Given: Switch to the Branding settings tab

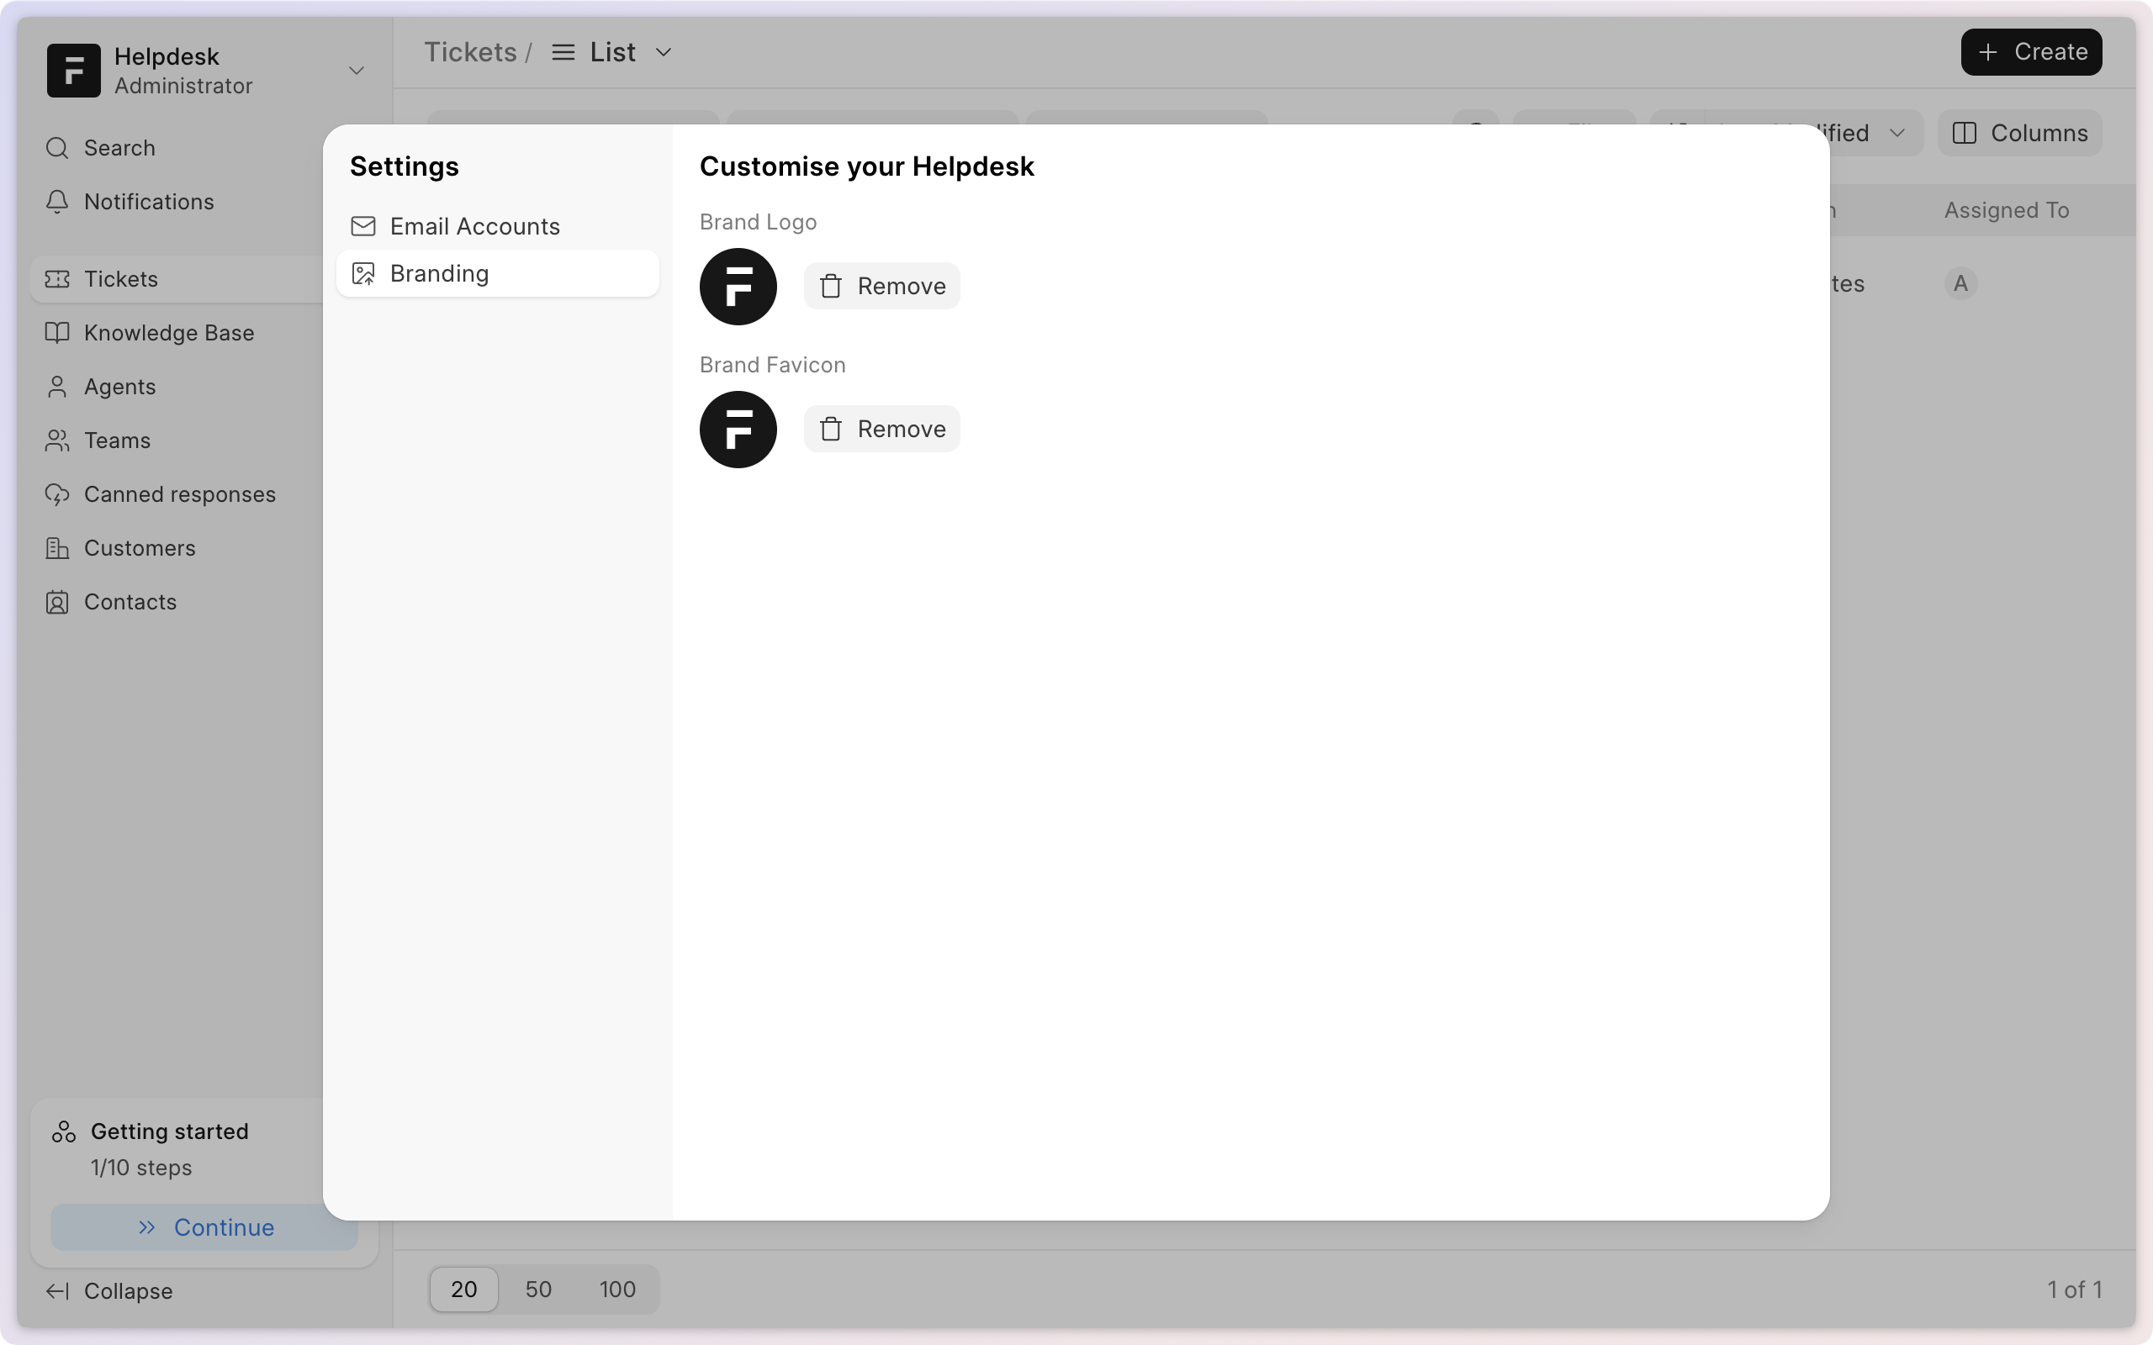Looking at the screenshot, I should coord(440,273).
